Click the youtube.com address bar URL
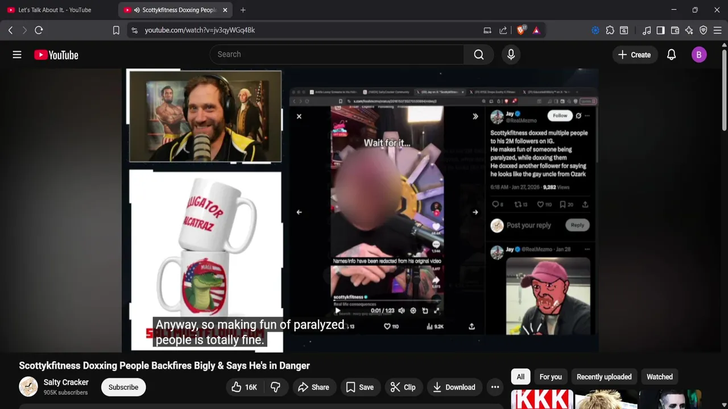The height and width of the screenshot is (409, 728). point(200,30)
